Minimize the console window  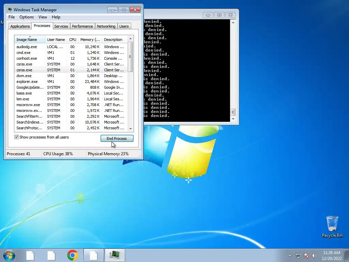tap(208, 15)
